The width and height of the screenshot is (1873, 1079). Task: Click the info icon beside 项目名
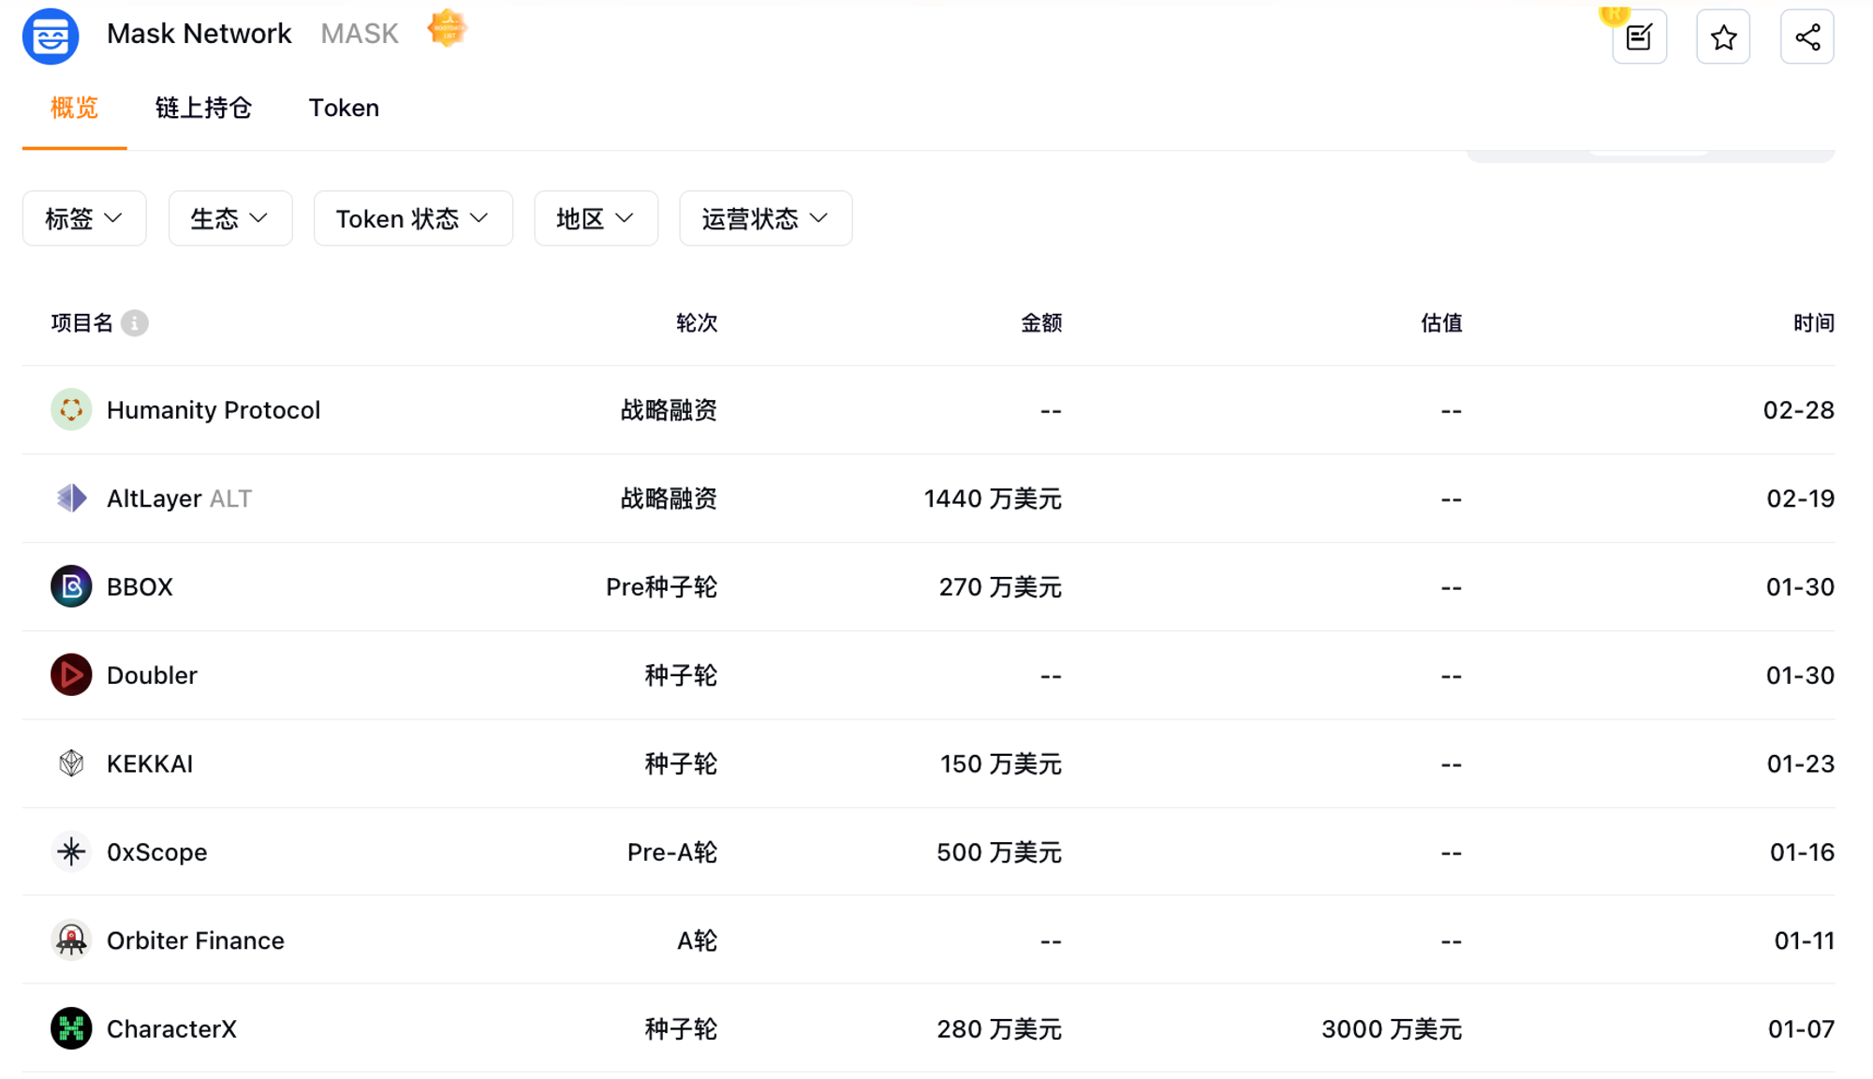[x=135, y=323]
